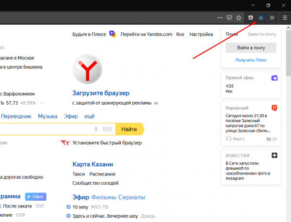Open the Почта link
Viewport: 291px width, 222px height.
point(231,34)
